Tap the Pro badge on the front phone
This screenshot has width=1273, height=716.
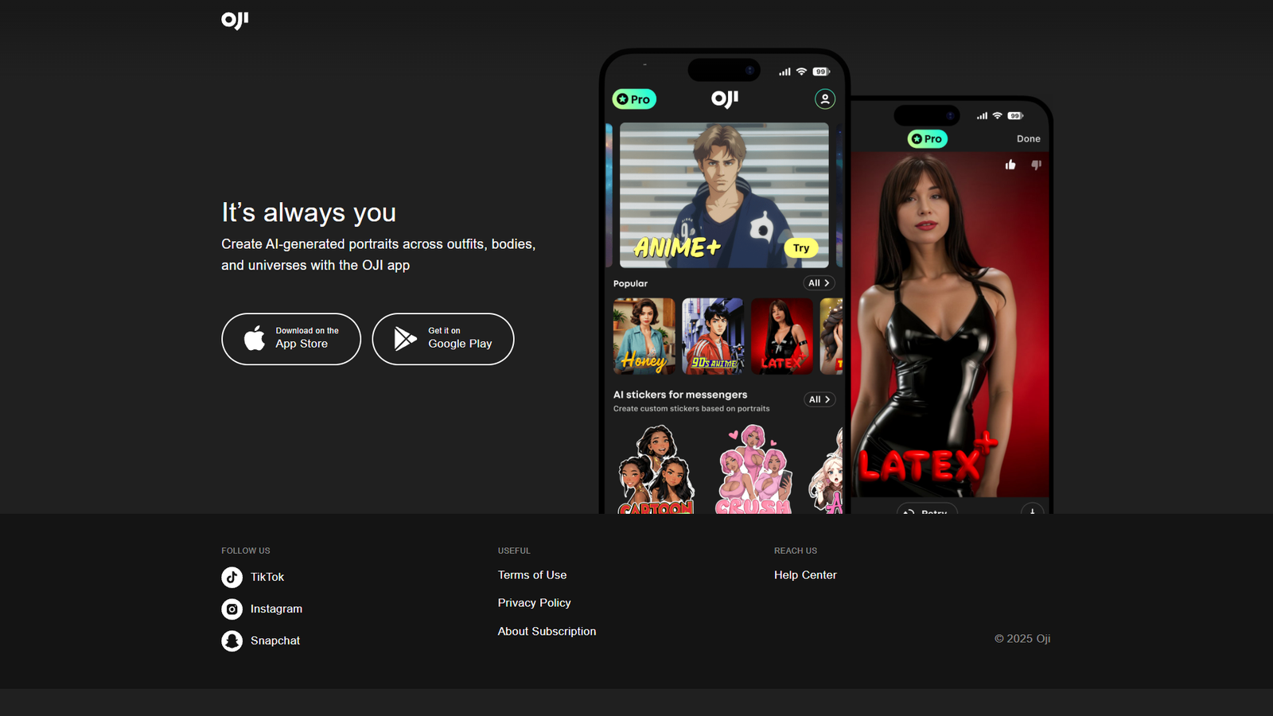coord(634,99)
